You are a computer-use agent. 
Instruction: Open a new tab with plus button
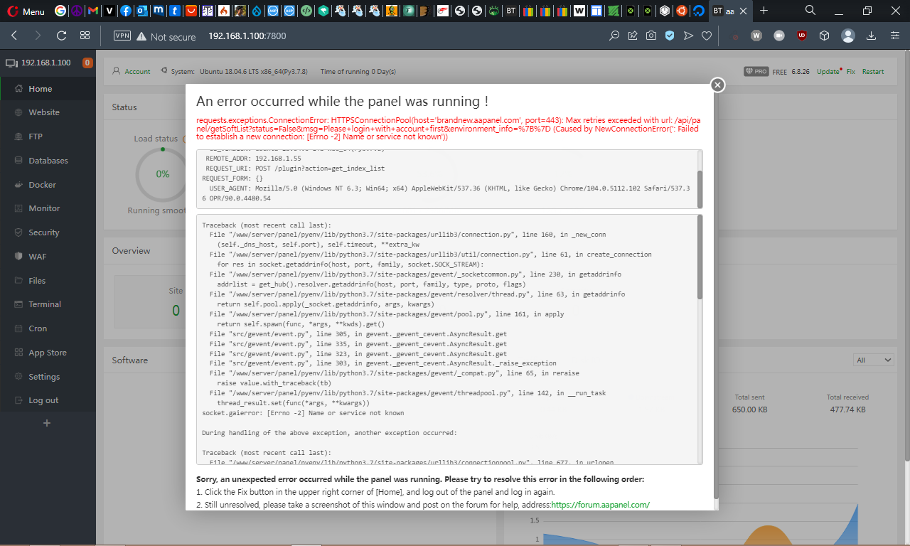pyautogui.click(x=764, y=11)
